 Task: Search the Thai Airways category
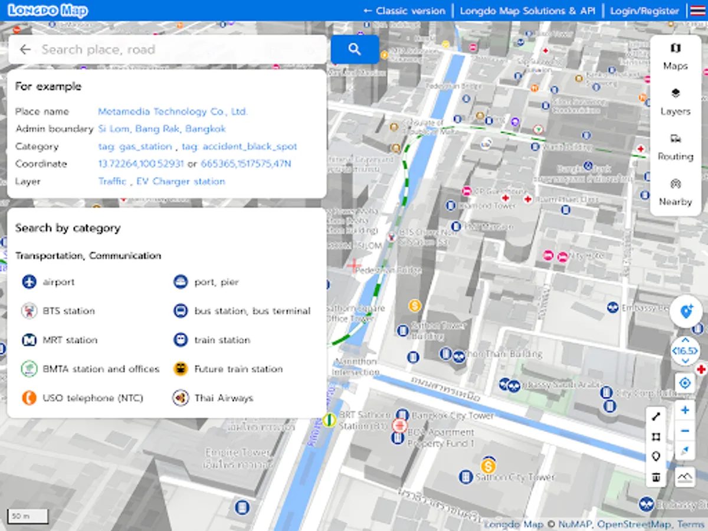click(x=213, y=398)
